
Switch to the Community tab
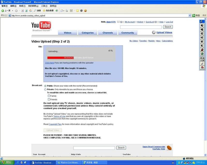[128, 33]
